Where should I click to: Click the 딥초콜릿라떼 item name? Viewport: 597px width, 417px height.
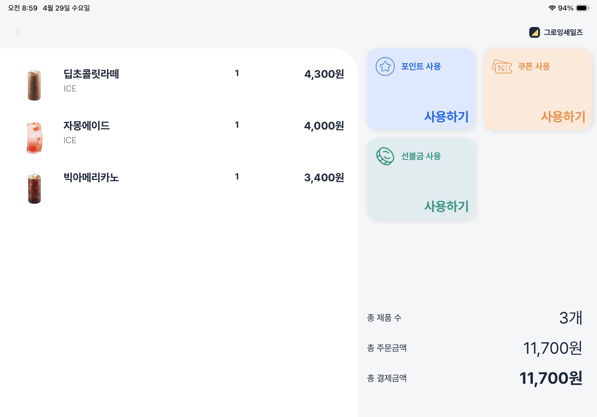91,74
